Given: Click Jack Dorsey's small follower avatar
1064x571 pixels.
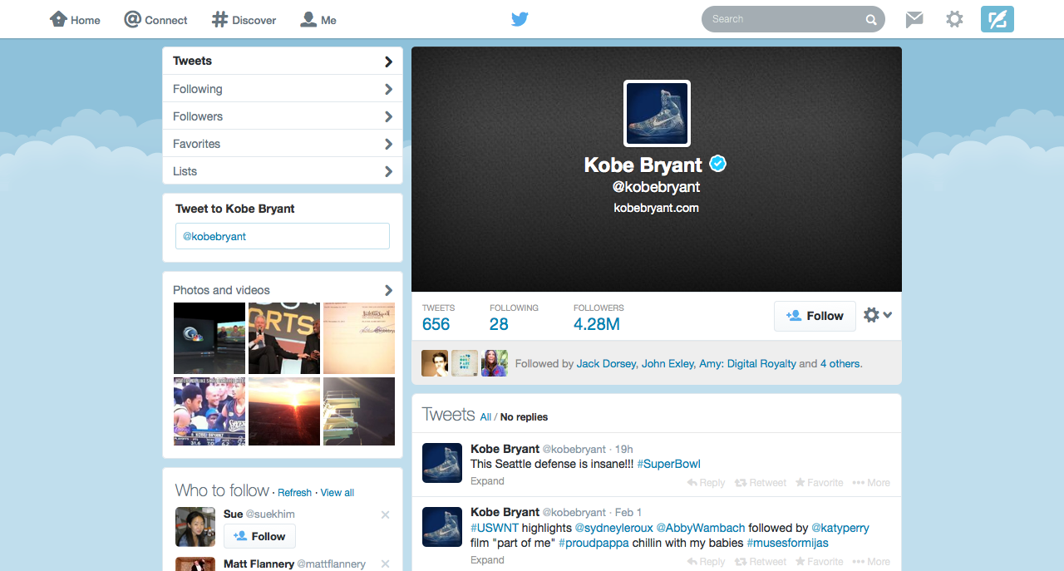Looking at the screenshot, I should point(435,363).
